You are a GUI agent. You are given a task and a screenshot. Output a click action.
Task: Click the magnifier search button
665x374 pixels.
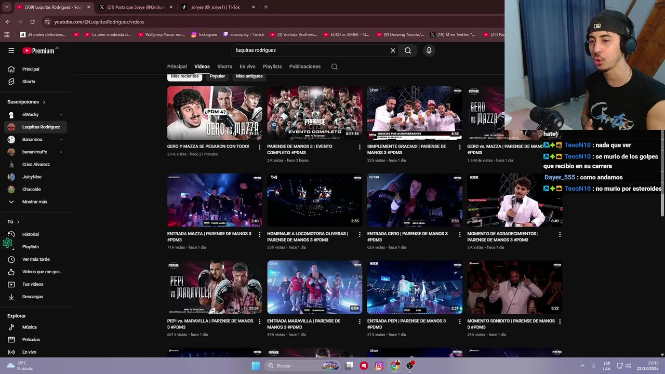[408, 50]
